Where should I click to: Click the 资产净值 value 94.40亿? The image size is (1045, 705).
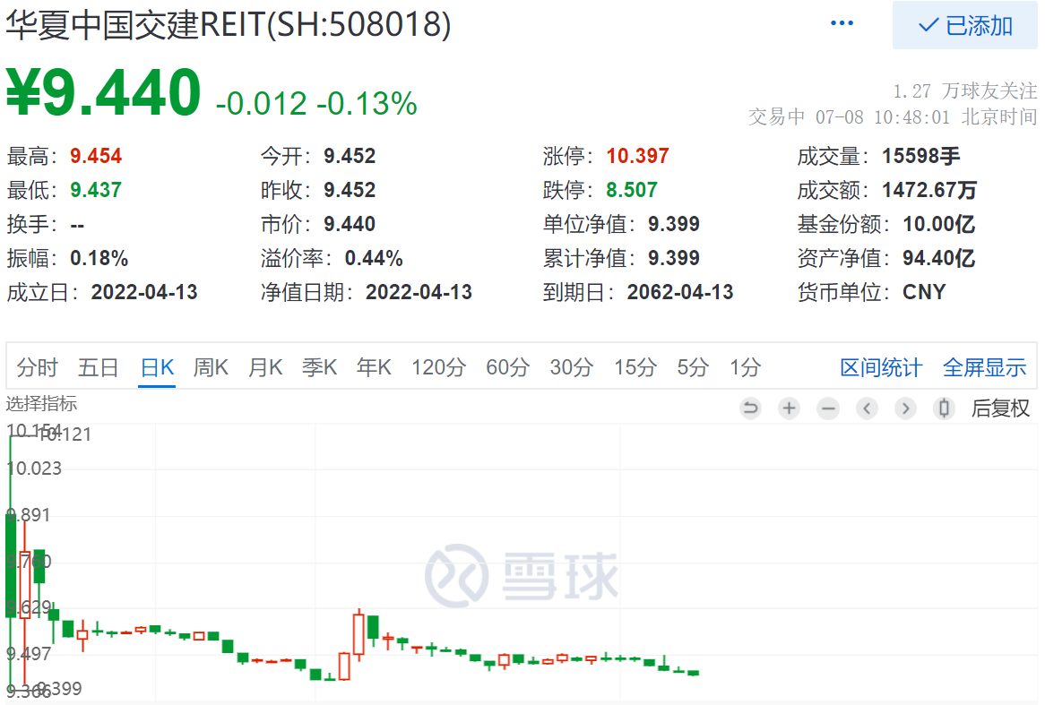[x=938, y=258]
